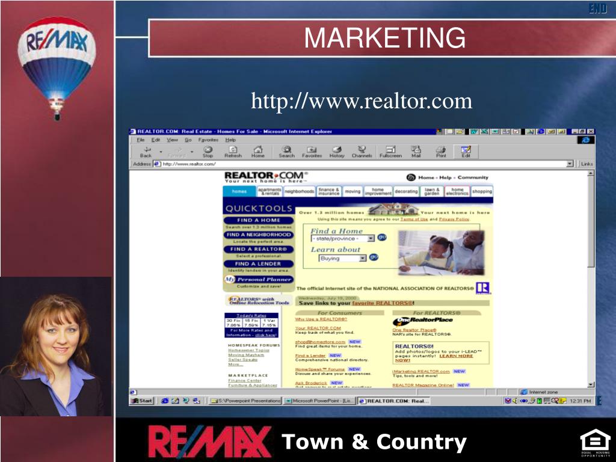Click the go button next to Buying
The width and height of the screenshot is (616, 462).
[374, 257]
